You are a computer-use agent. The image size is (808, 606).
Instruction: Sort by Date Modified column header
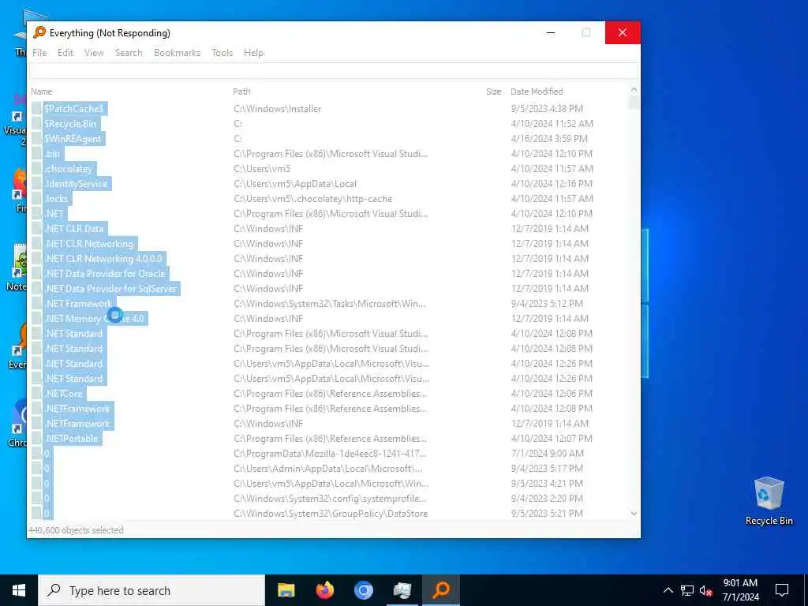[x=537, y=92]
